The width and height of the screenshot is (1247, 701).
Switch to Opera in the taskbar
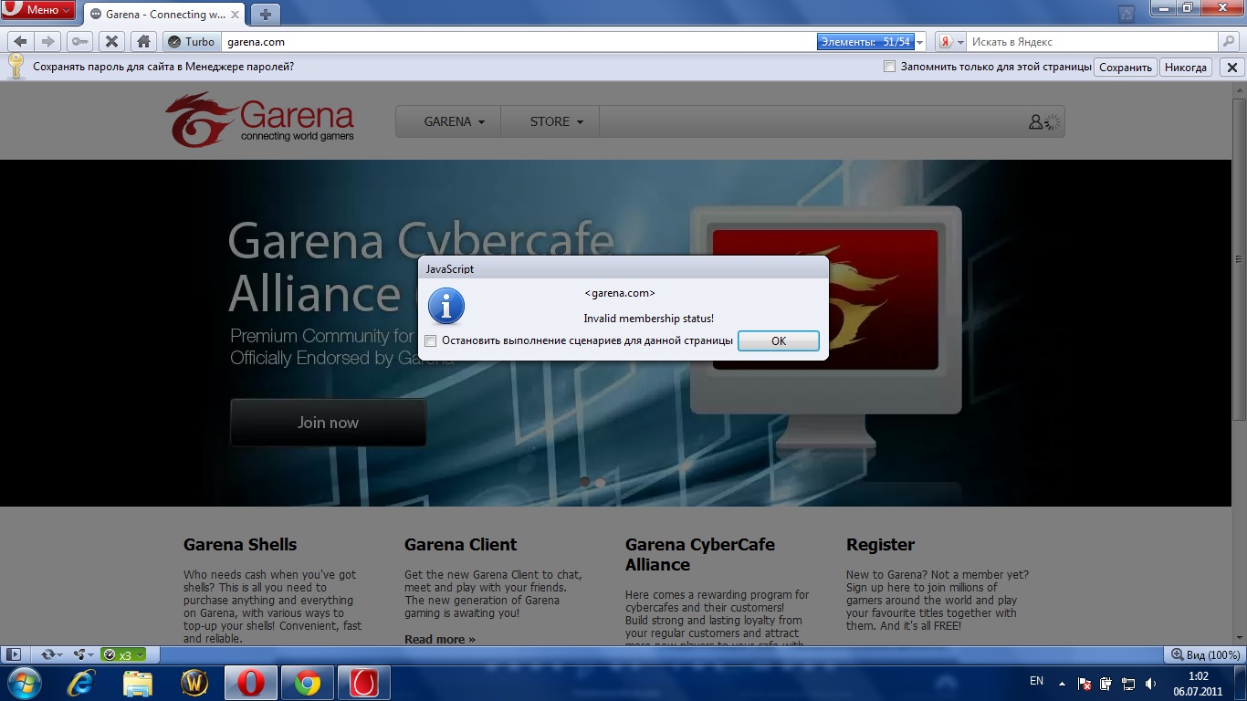(x=250, y=683)
